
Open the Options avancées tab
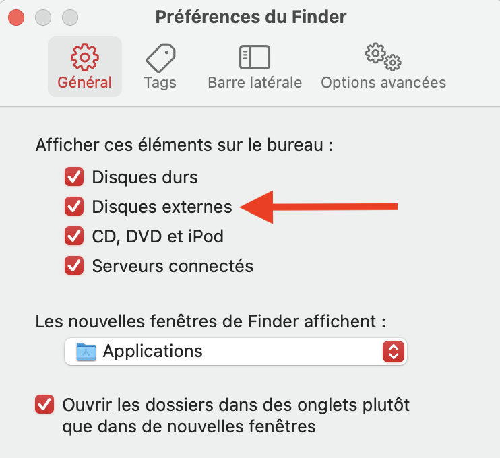(x=383, y=82)
